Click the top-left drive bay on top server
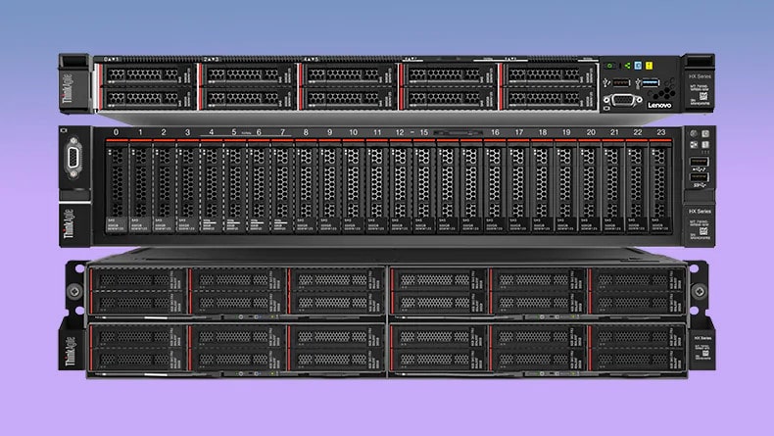The image size is (774, 436). (146, 75)
